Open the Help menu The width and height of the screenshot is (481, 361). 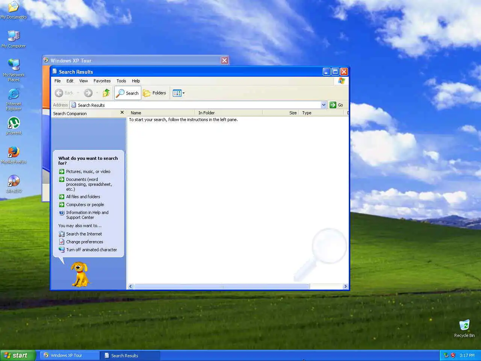[136, 81]
